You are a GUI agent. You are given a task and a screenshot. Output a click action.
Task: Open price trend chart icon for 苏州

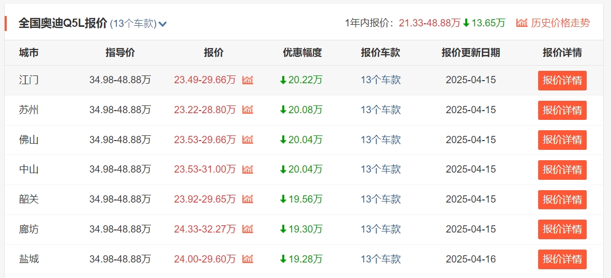click(x=248, y=110)
